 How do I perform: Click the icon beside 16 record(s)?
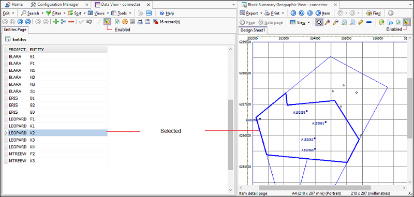156,22
